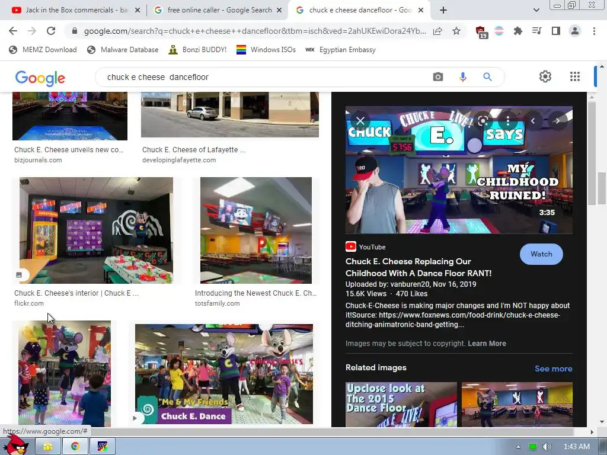Open Angry Birds start button
Image resolution: width=607 pixels, height=455 pixels.
[x=15, y=445]
